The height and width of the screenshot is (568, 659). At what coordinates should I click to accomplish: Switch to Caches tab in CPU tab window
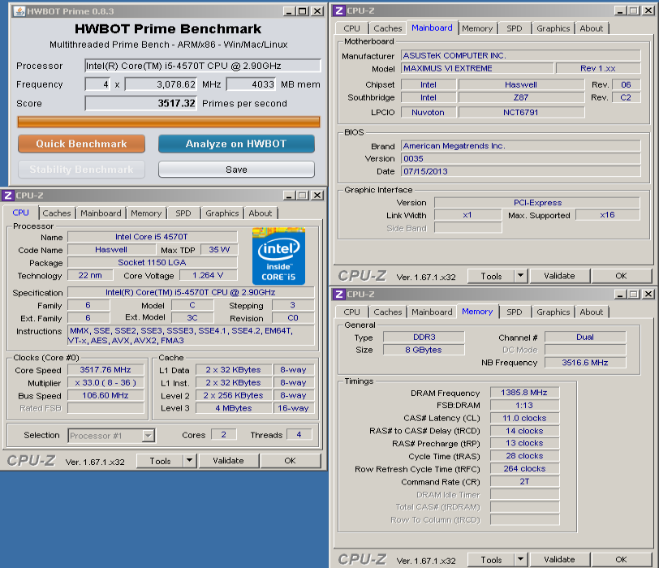57,213
